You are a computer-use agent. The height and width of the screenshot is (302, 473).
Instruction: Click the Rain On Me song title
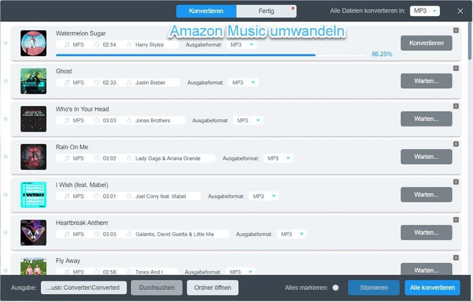click(72, 147)
